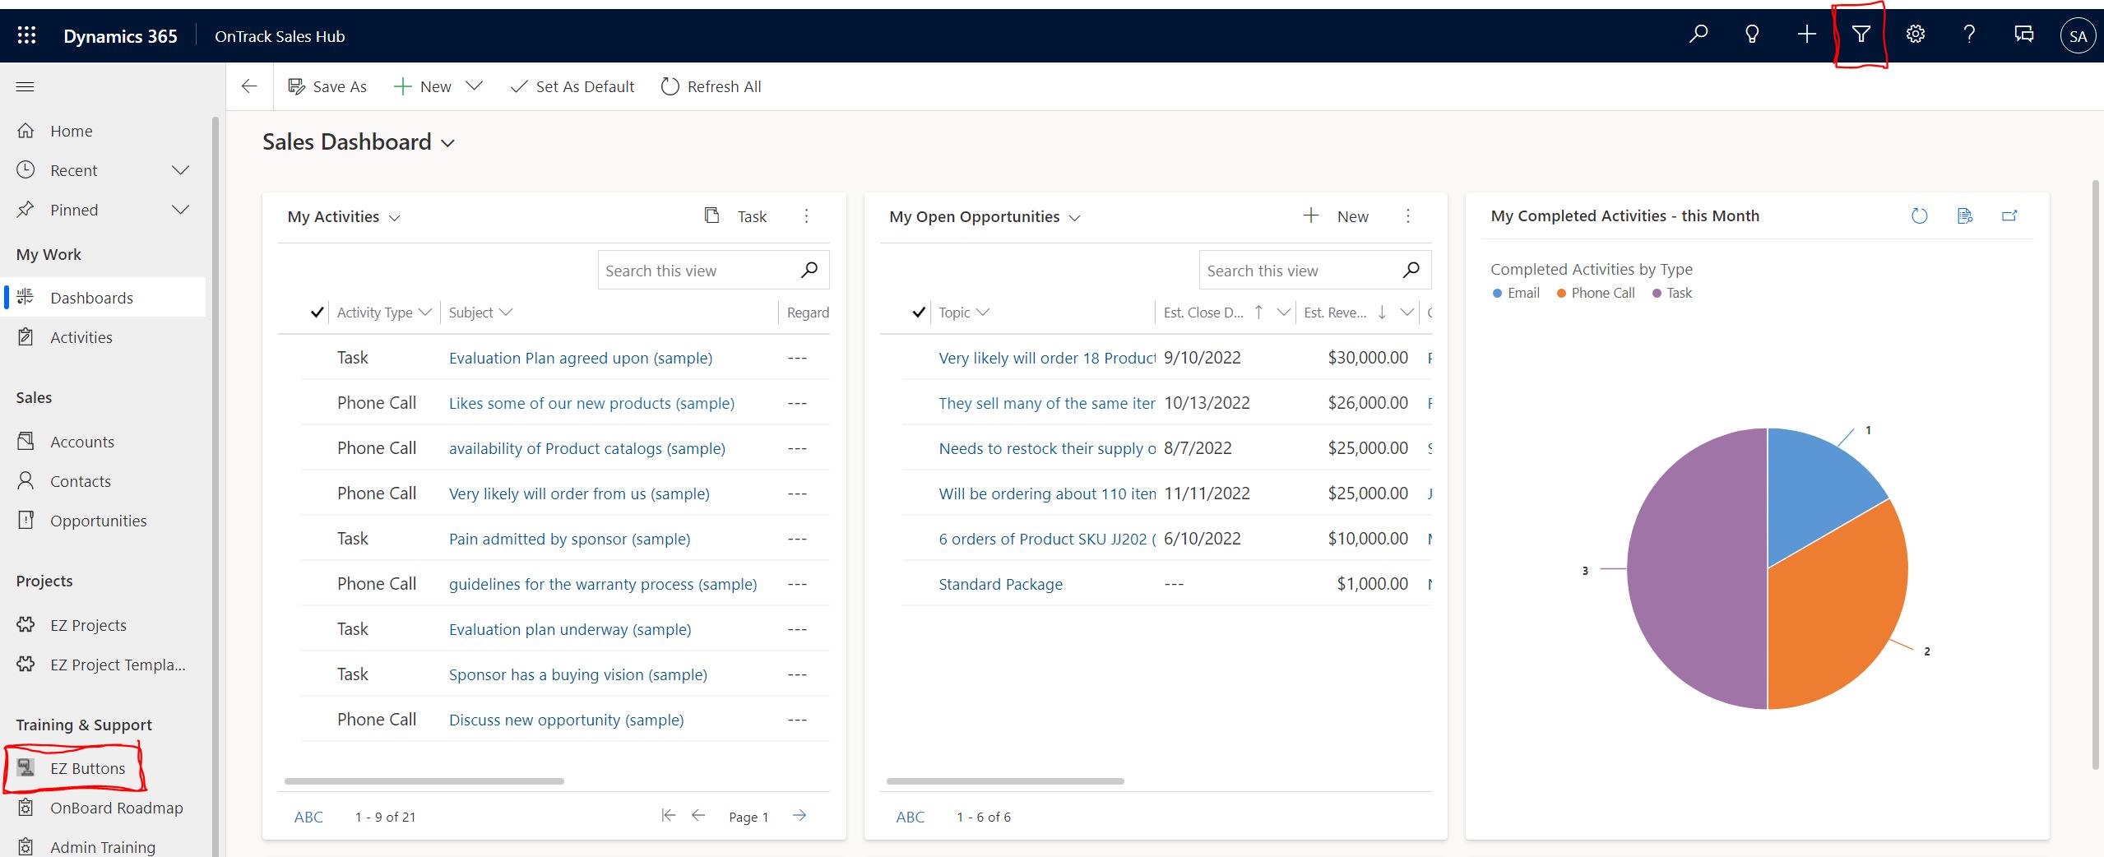
Task: Open Est. Revenue column dropdown
Action: click(1407, 313)
